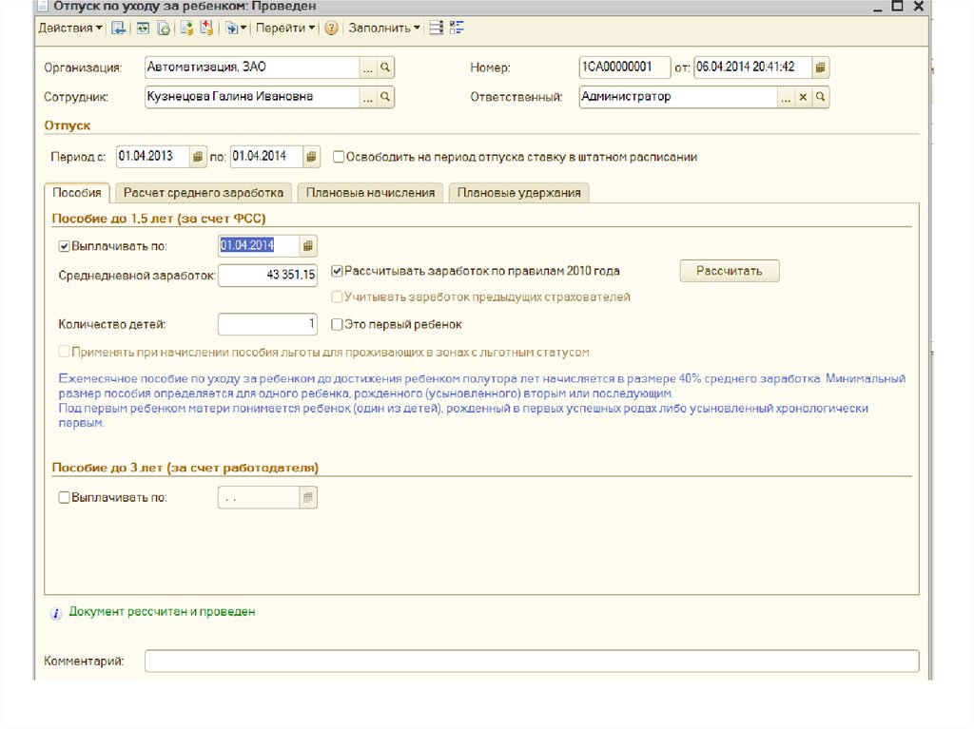This screenshot has width=974, height=729.
Task: Click ellipsis select button for Ответственный field
Action: [786, 97]
